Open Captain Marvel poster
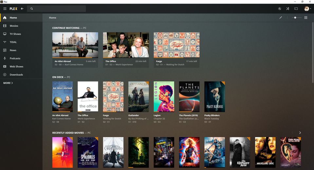This screenshot has height=170, width=314. pyautogui.click(x=189, y=152)
